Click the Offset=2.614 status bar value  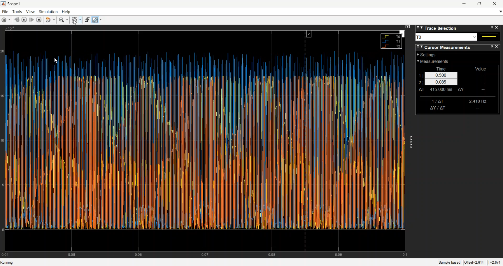coord(474,263)
